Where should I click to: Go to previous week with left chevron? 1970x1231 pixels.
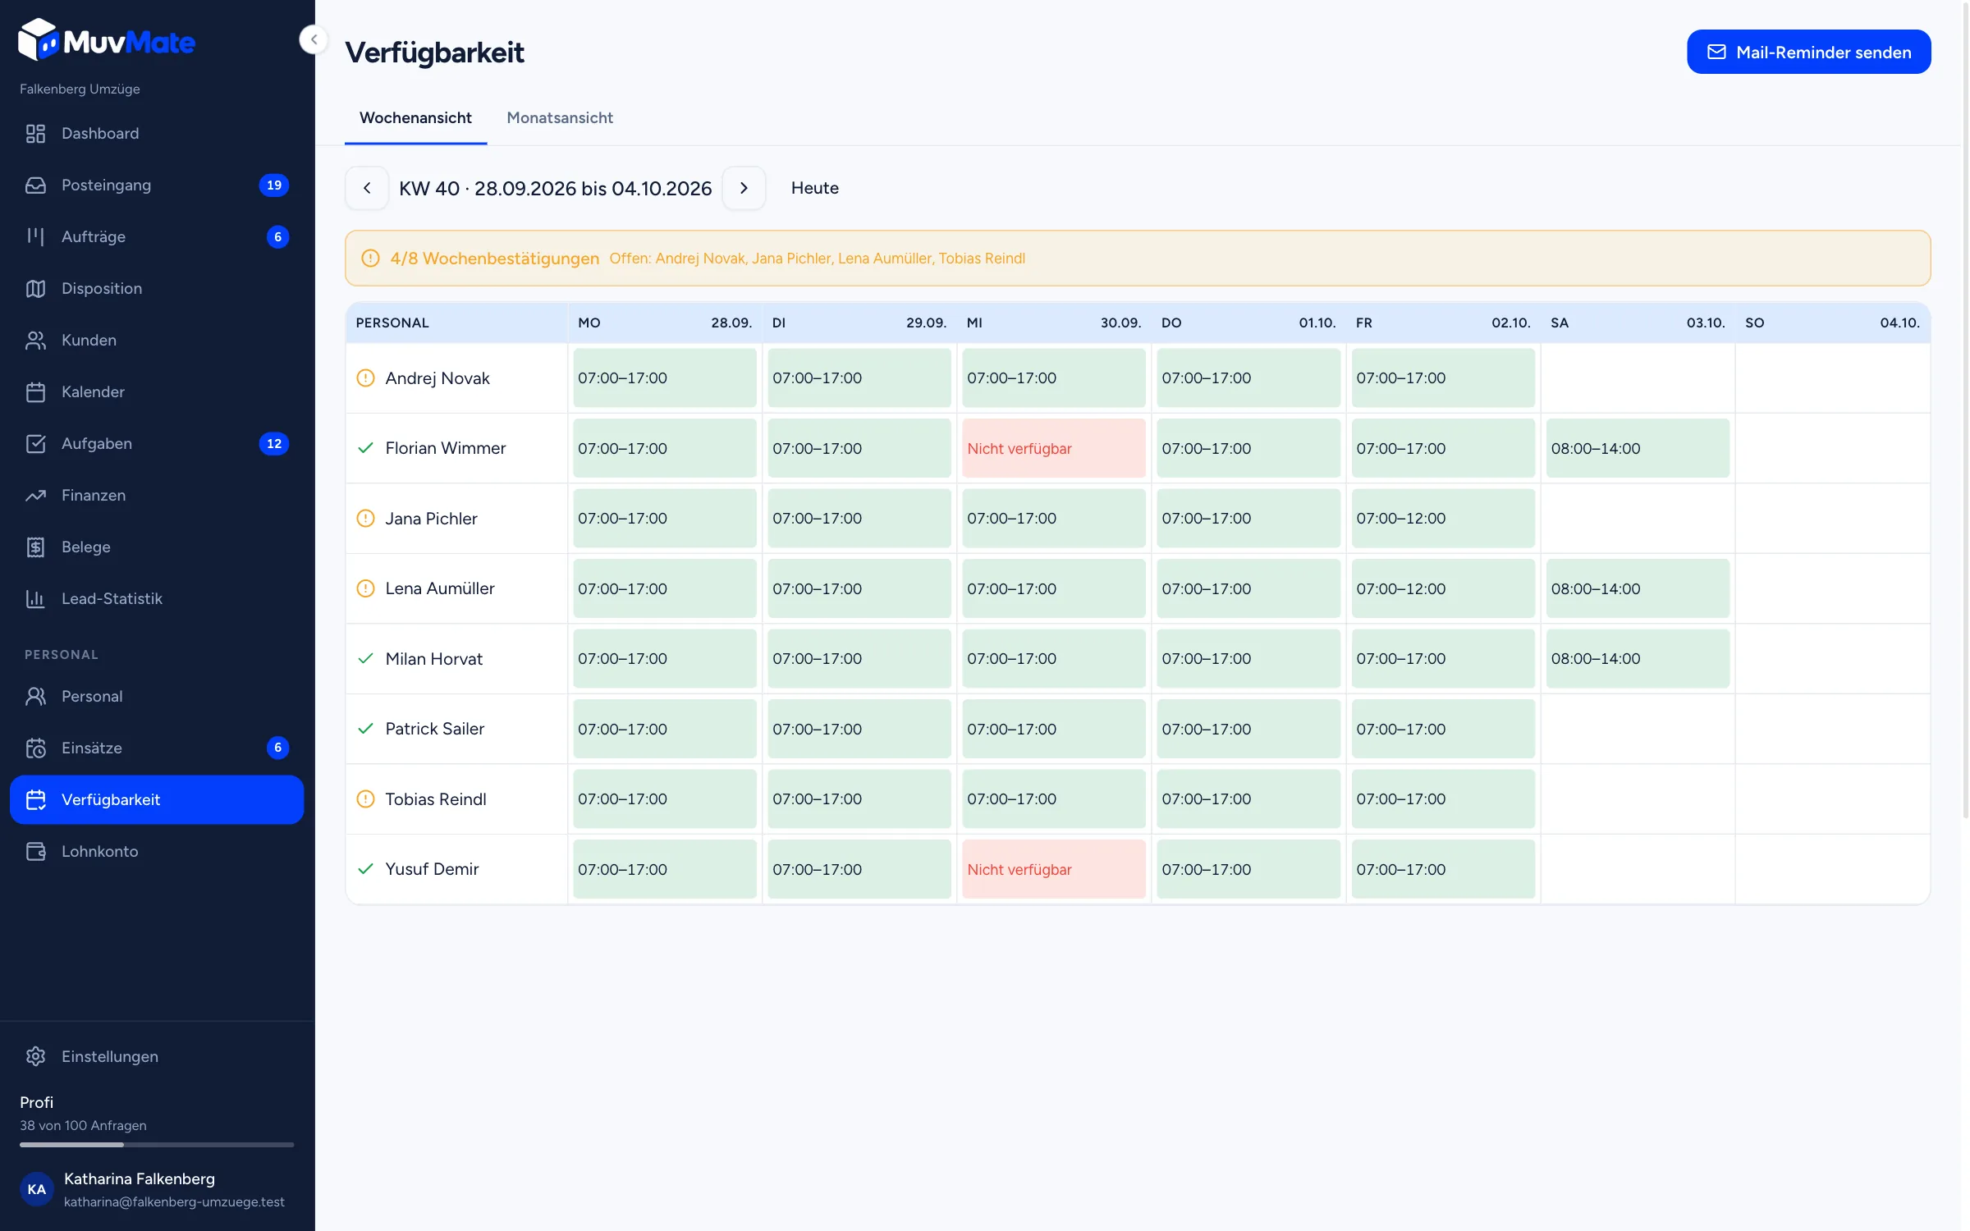[367, 188]
